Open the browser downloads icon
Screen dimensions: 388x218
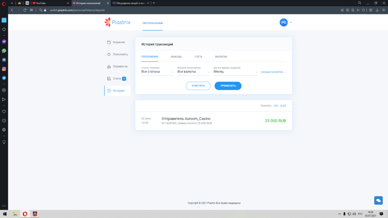(377, 10)
